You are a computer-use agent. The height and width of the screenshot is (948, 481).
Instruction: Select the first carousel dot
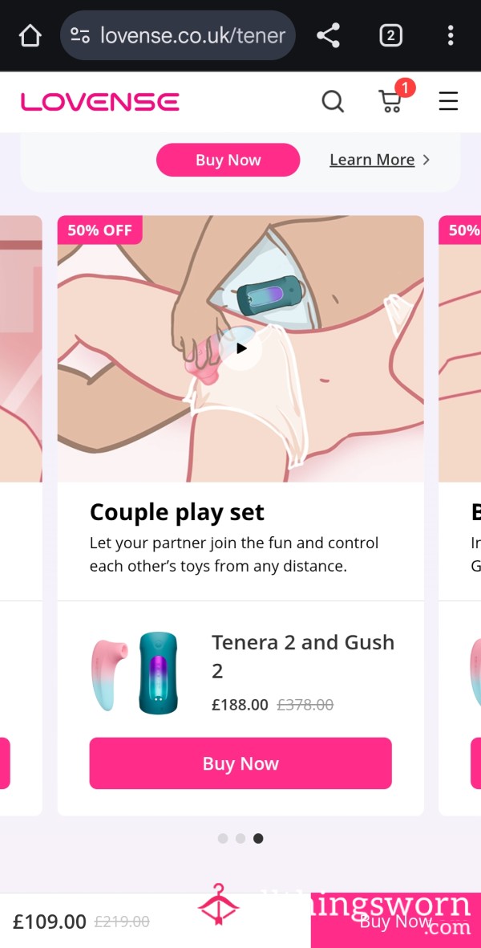[223, 839]
